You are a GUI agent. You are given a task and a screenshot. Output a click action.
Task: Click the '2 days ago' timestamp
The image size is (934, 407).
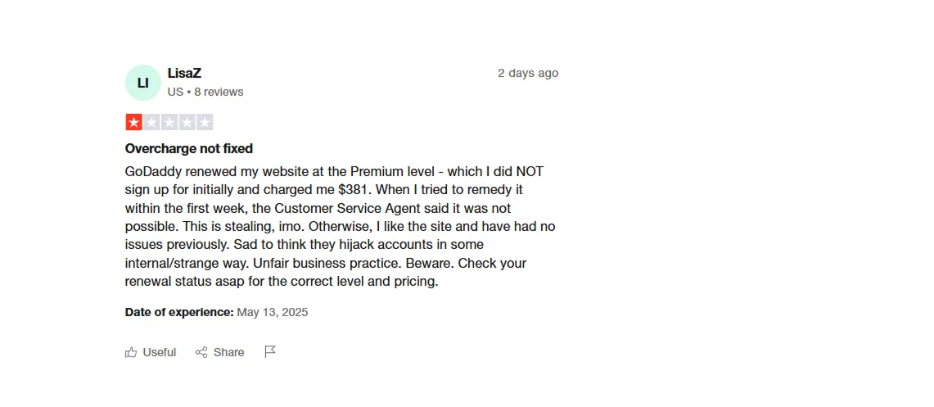pyautogui.click(x=528, y=73)
